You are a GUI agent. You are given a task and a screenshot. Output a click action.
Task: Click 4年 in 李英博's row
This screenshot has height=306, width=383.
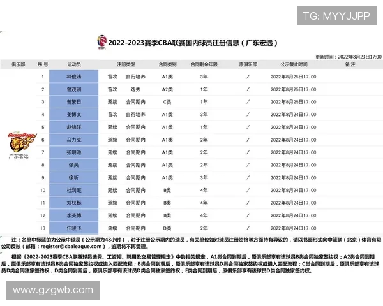pyautogui.click(x=204, y=215)
